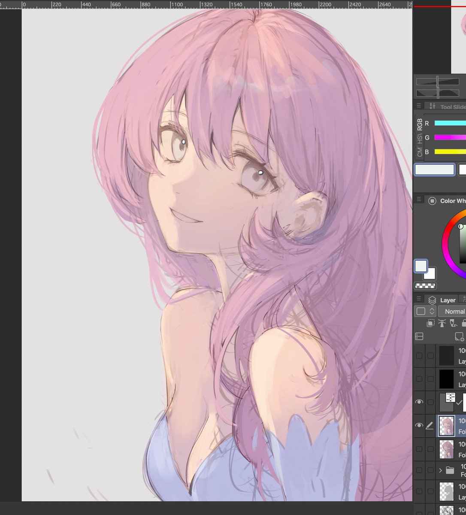This screenshot has width=466, height=515.
Task: Click the Color Wheel tab icon
Action: pos(432,200)
